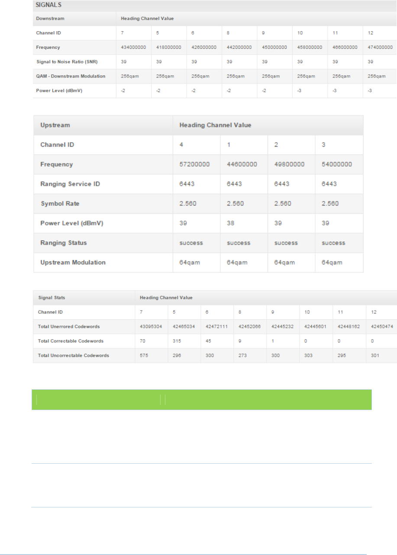Click downstream frequency 458000000

pos(310,47)
